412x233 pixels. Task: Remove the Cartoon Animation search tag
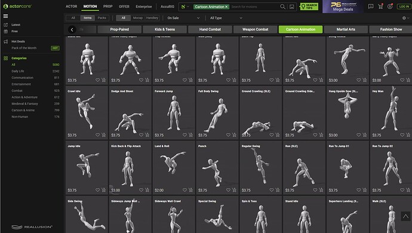[x=226, y=7]
